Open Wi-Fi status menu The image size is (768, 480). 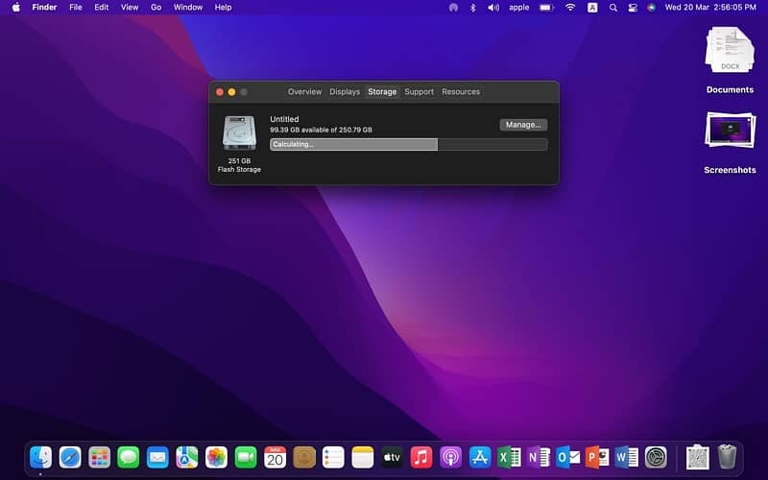[x=570, y=8]
